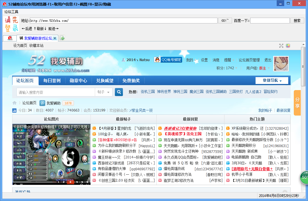Click the 退出 logout link

point(268,60)
